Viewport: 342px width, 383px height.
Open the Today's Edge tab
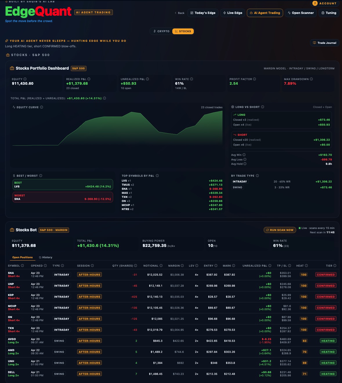click(x=203, y=13)
